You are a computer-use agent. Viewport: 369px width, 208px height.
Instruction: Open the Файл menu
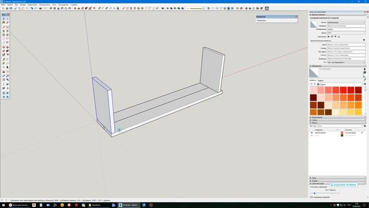pyautogui.click(x=3, y=5)
